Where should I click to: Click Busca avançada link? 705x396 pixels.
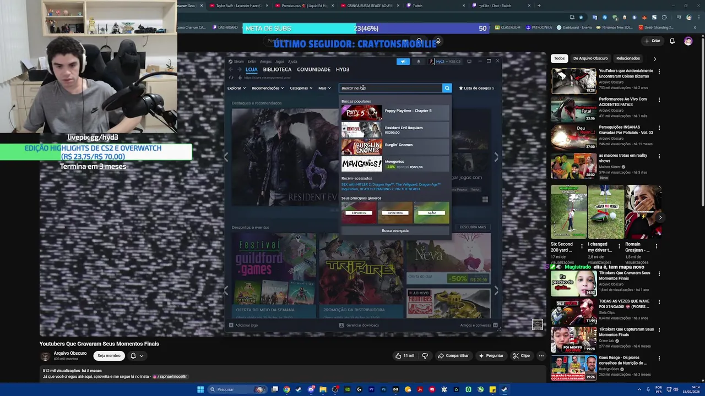coord(395,230)
